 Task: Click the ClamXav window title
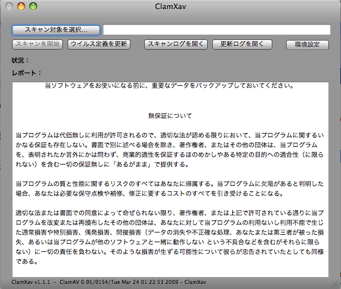[x=170, y=6]
